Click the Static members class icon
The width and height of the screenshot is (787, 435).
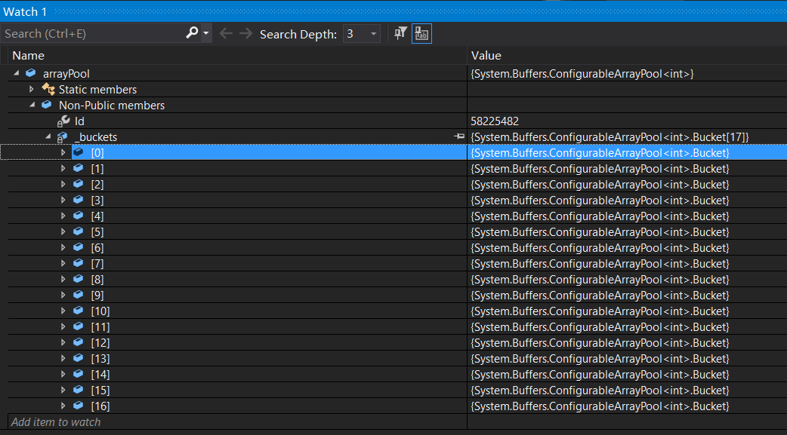pos(48,89)
